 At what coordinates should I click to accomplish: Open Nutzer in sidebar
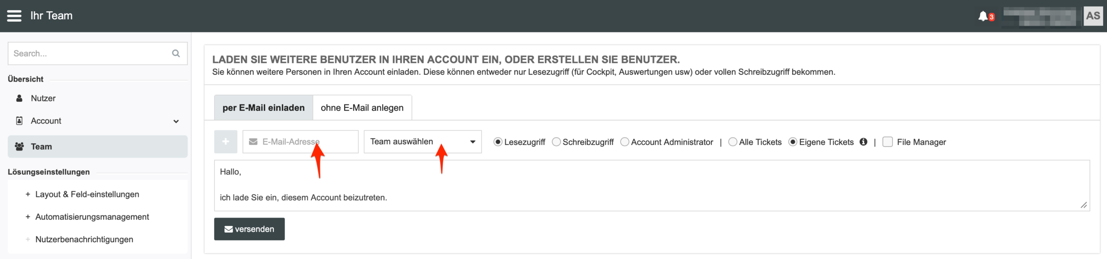point(98,98)
